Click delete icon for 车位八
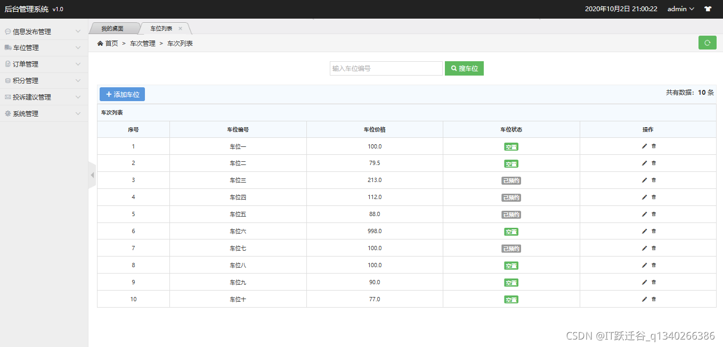Viewport: 723px width, 347px height. pos(654,265)
